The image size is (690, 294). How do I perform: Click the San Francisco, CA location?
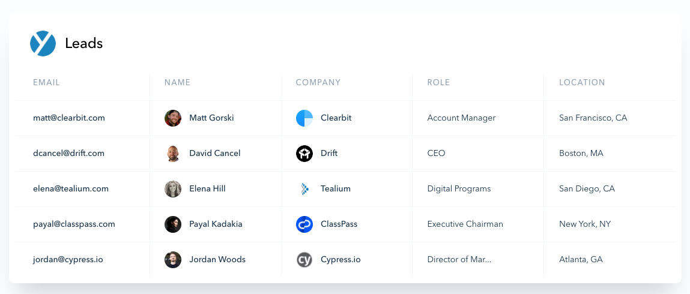pyautogui.click(x=593, y=118)
